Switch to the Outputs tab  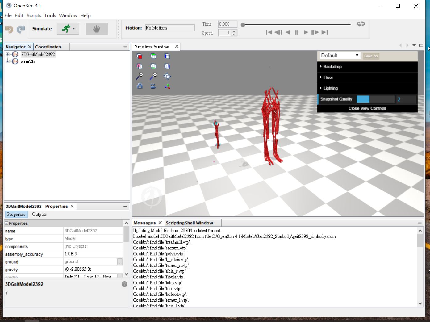click(39, 214)
